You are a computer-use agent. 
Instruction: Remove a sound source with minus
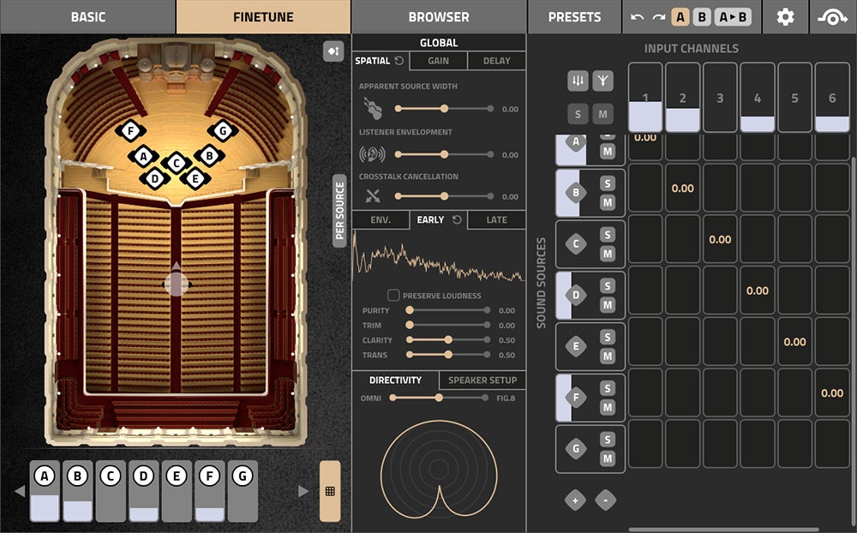point(605,500)
